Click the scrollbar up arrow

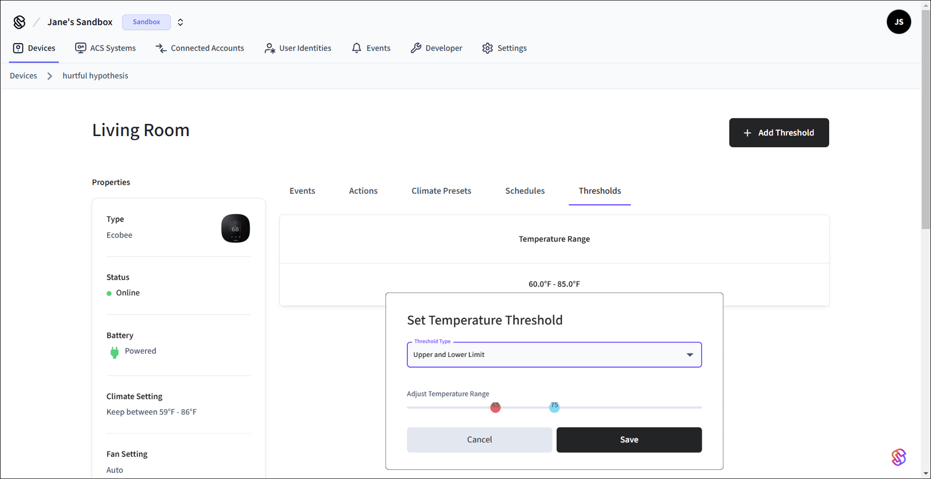[x=926, y=5]
